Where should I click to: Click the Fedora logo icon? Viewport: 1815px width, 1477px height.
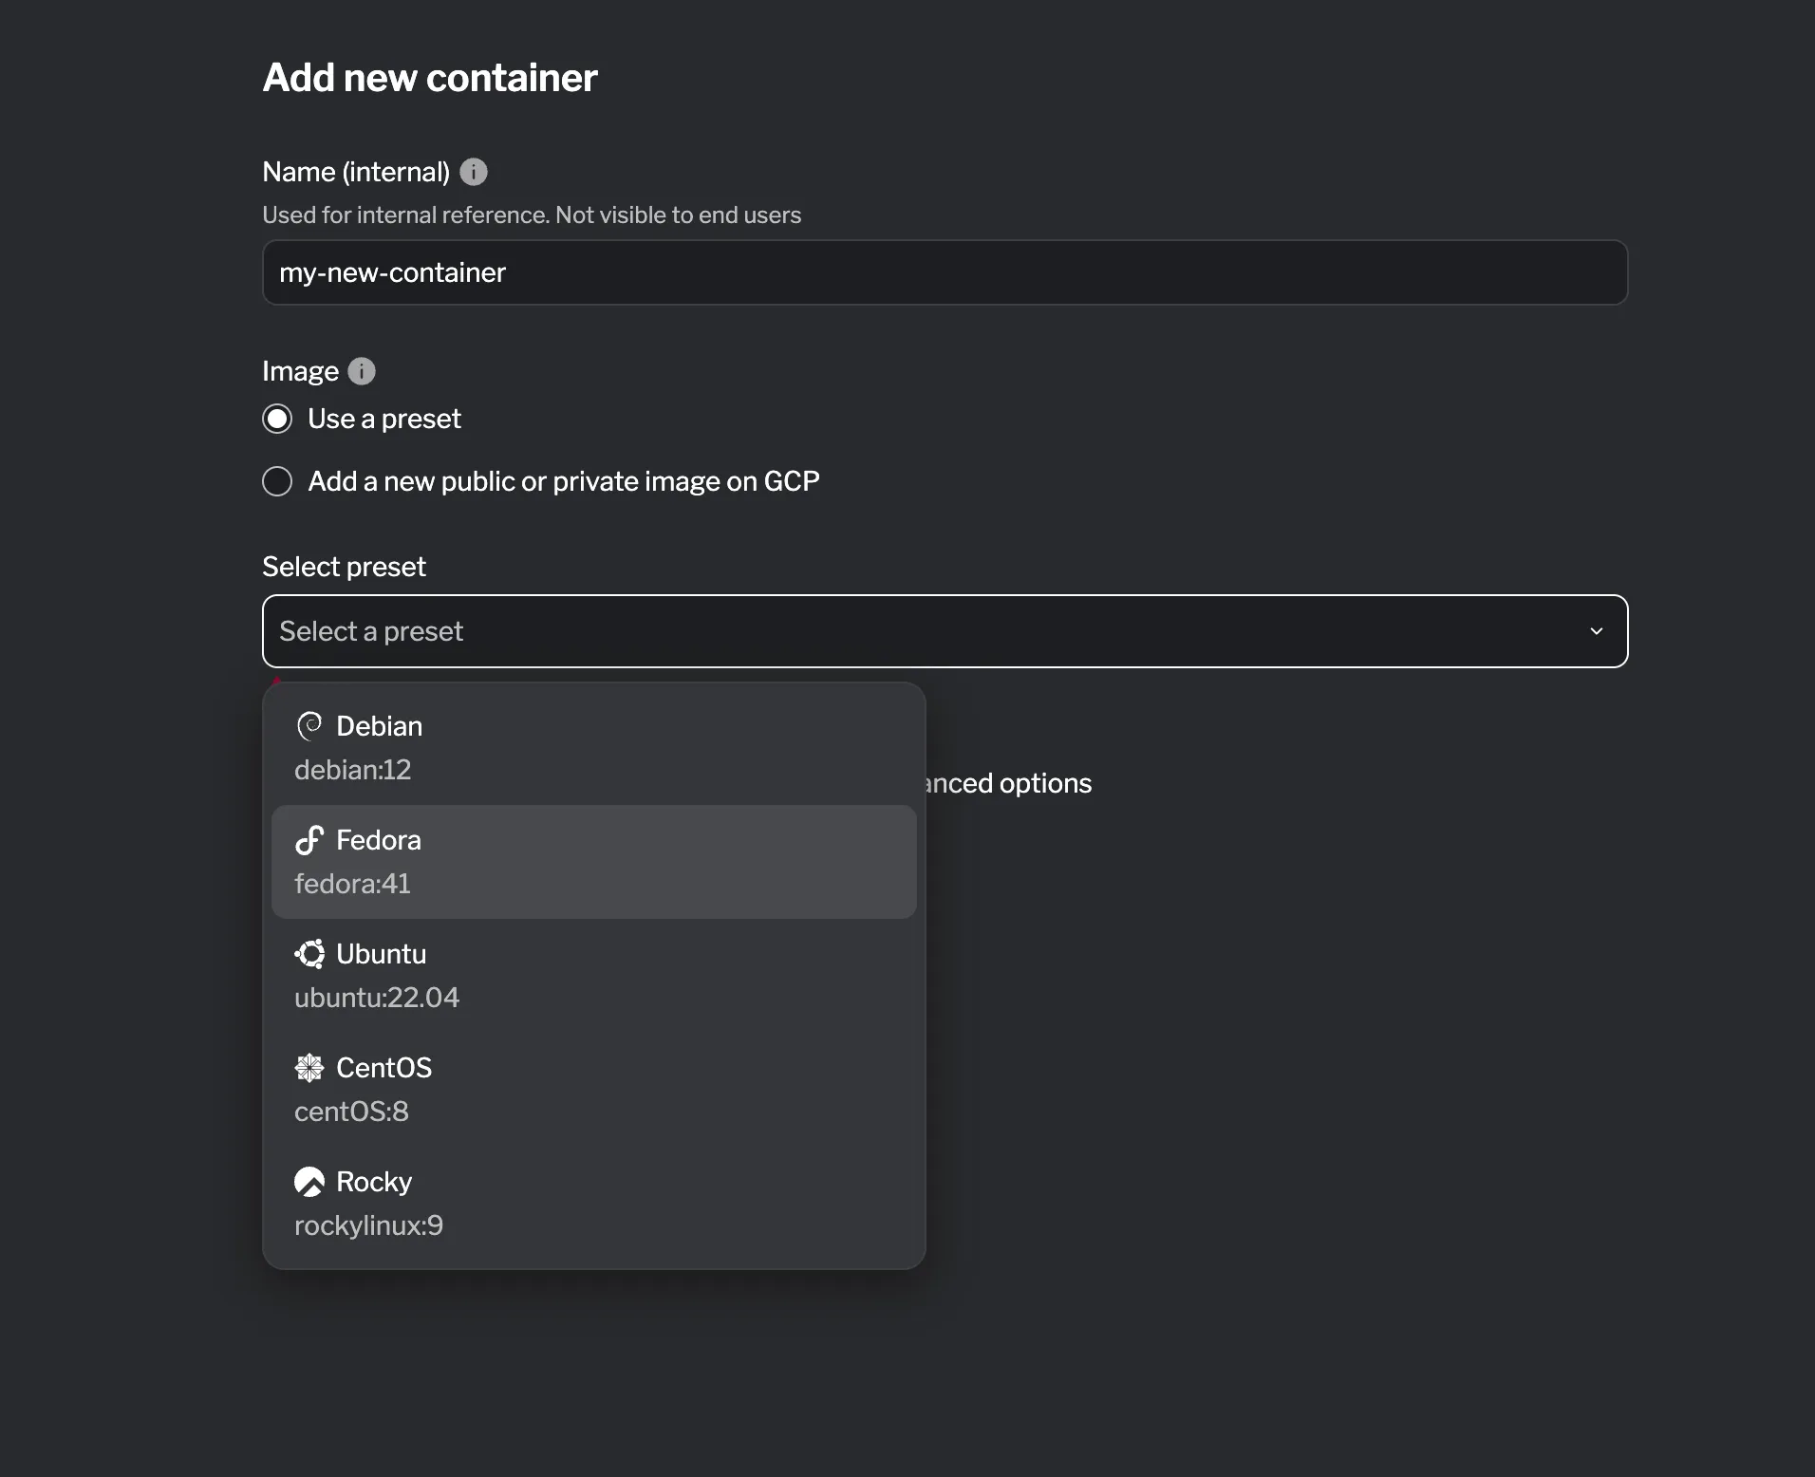[x=309, y=840]
